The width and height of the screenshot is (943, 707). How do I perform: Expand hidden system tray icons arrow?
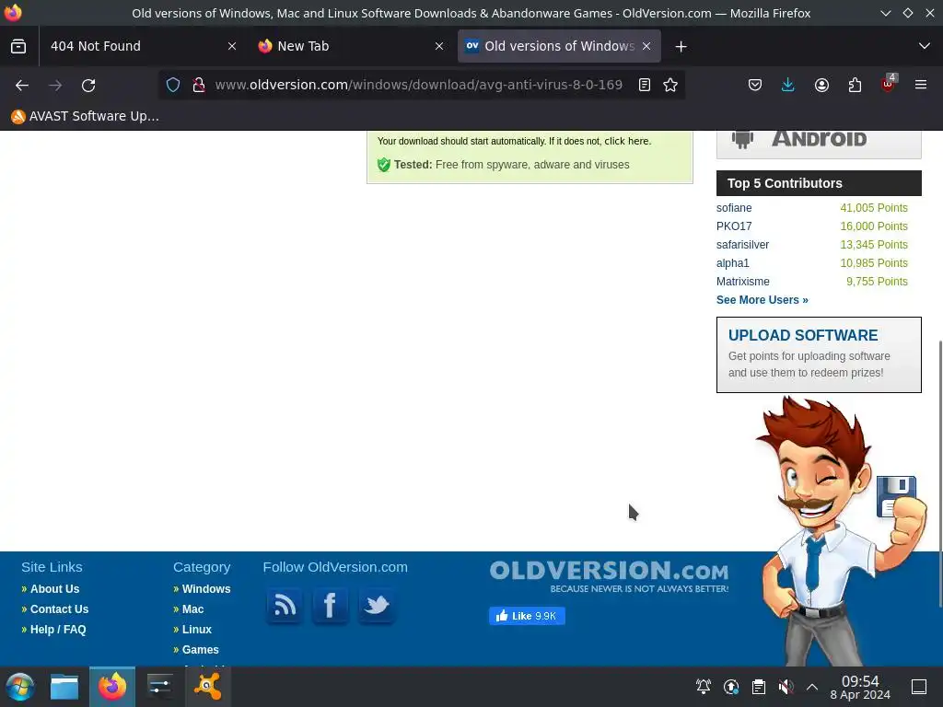click(x=812, y=687)
